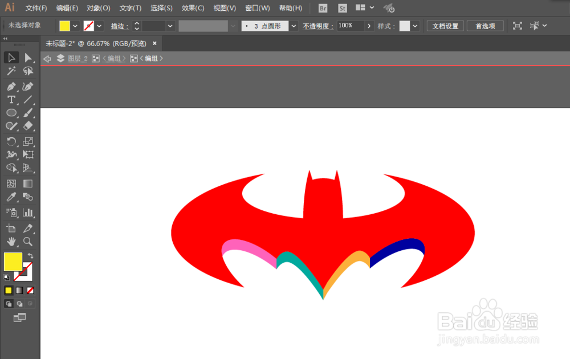Pick the Eyedropper tool

click(x=11, y=198)
